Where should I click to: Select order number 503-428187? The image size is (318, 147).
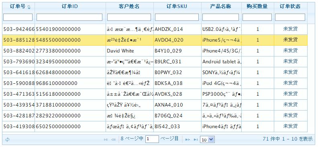(19, 116)
